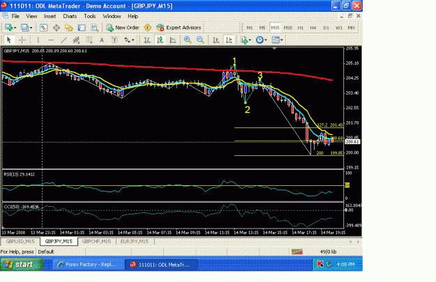
Task: Select the M5 timeframe
Action: point(262,28)
